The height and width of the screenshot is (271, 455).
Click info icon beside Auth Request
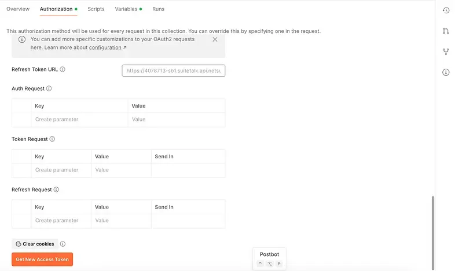49,89
